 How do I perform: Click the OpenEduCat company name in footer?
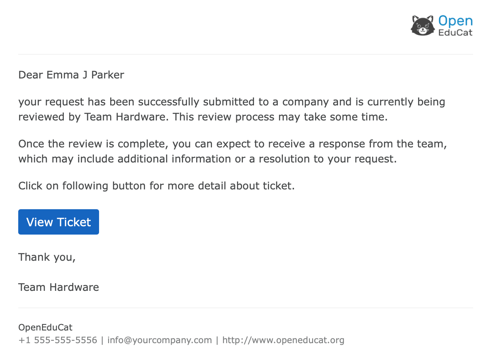click(x=45, y=327)
